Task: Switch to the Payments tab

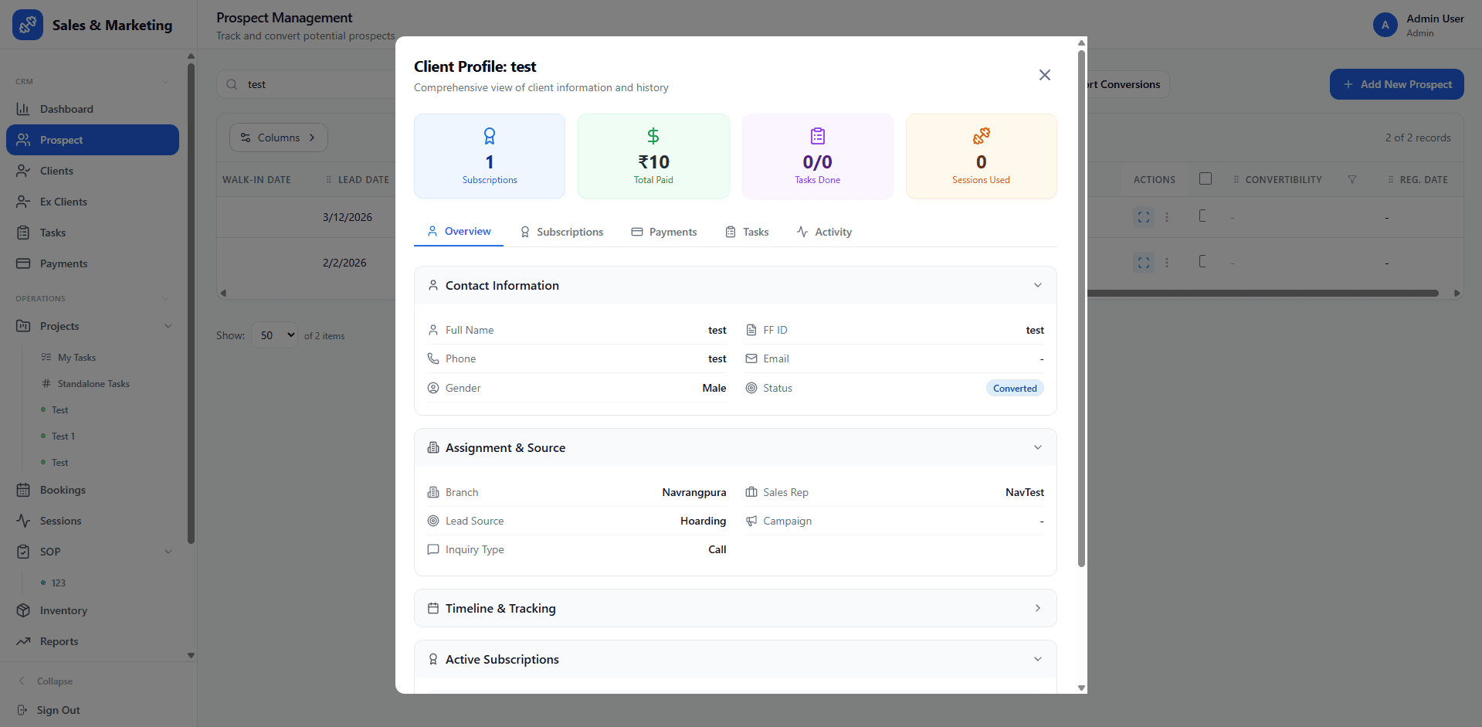Action: click(664, 232)
